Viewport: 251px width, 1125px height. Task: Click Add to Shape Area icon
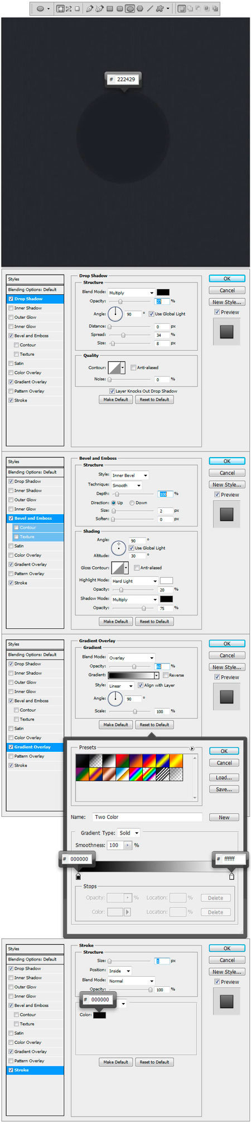coord(190,9)
